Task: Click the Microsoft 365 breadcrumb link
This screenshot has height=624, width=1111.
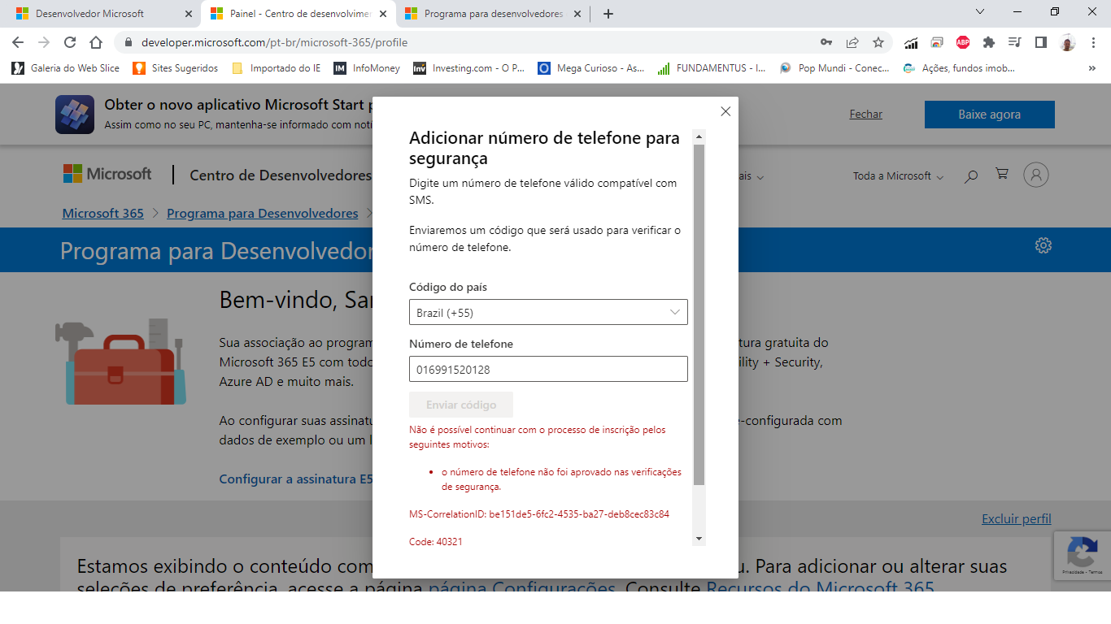Action: [102, 214]
